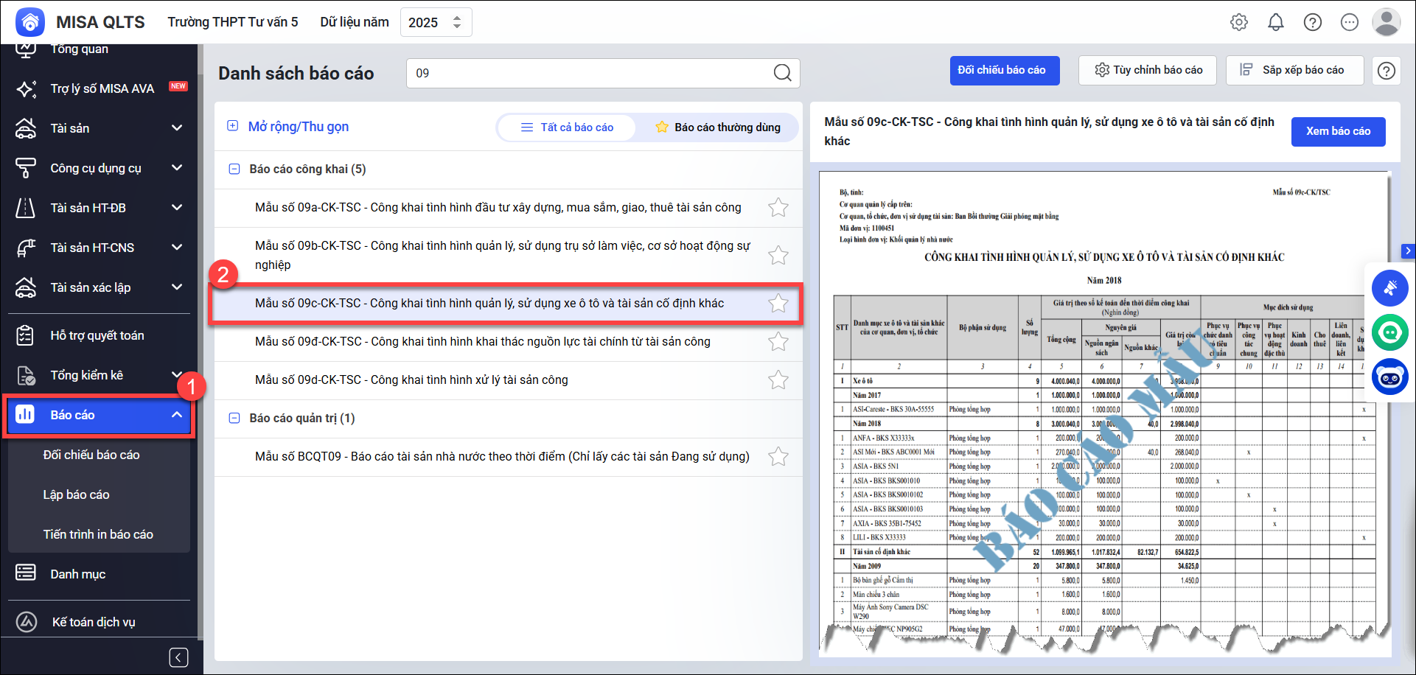Collapse the left sidebar panel

(x=178, y=657)
